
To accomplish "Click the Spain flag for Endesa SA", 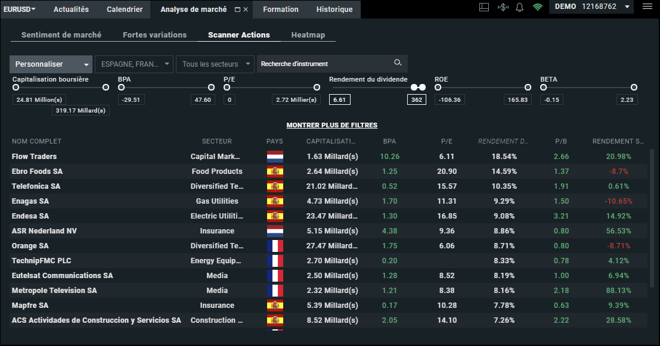I will (275, 216).
